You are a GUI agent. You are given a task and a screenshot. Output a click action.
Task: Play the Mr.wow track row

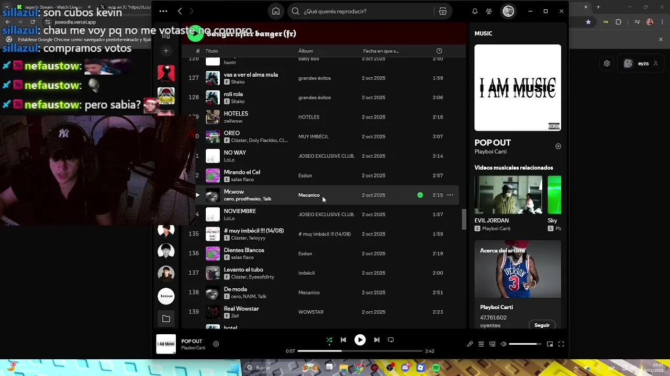click(x=197, y=195)
